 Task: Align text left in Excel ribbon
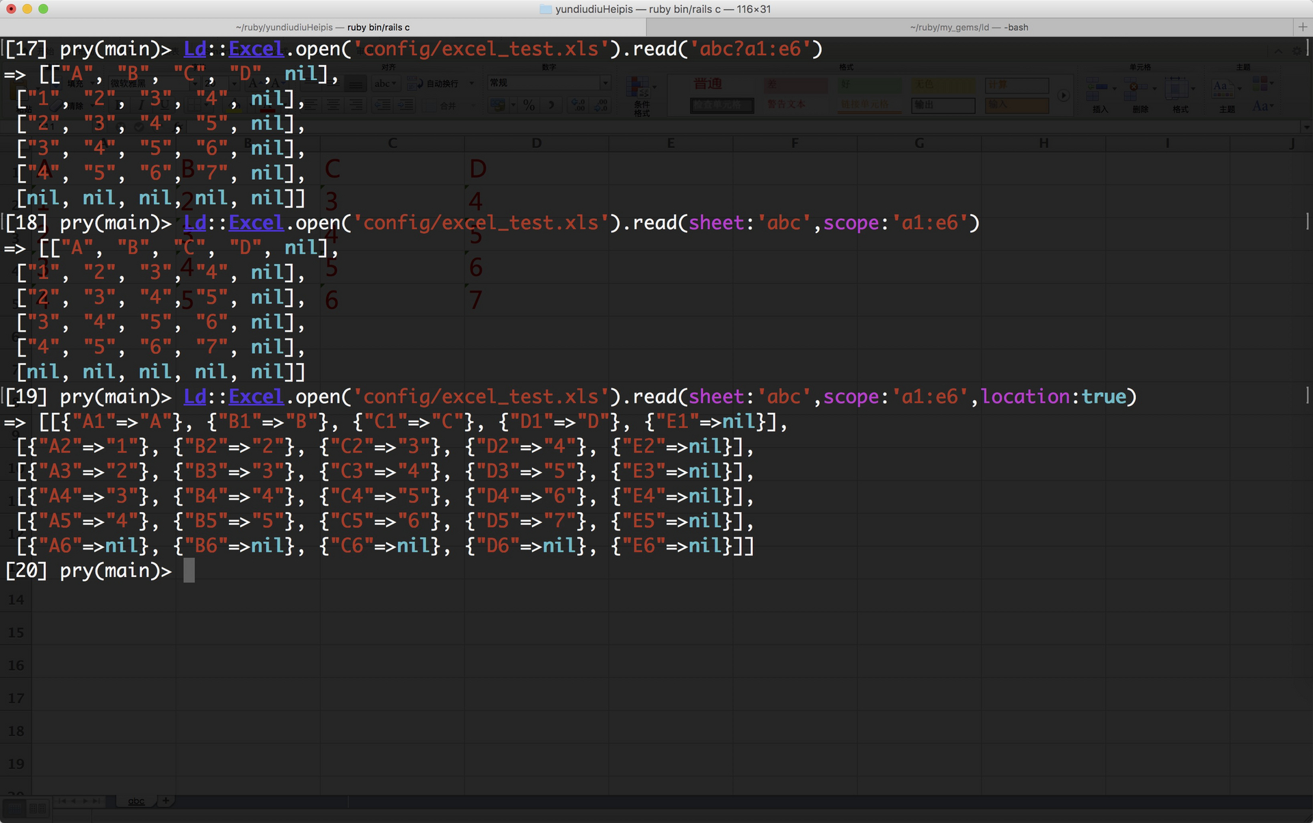[x=310, y=105]
